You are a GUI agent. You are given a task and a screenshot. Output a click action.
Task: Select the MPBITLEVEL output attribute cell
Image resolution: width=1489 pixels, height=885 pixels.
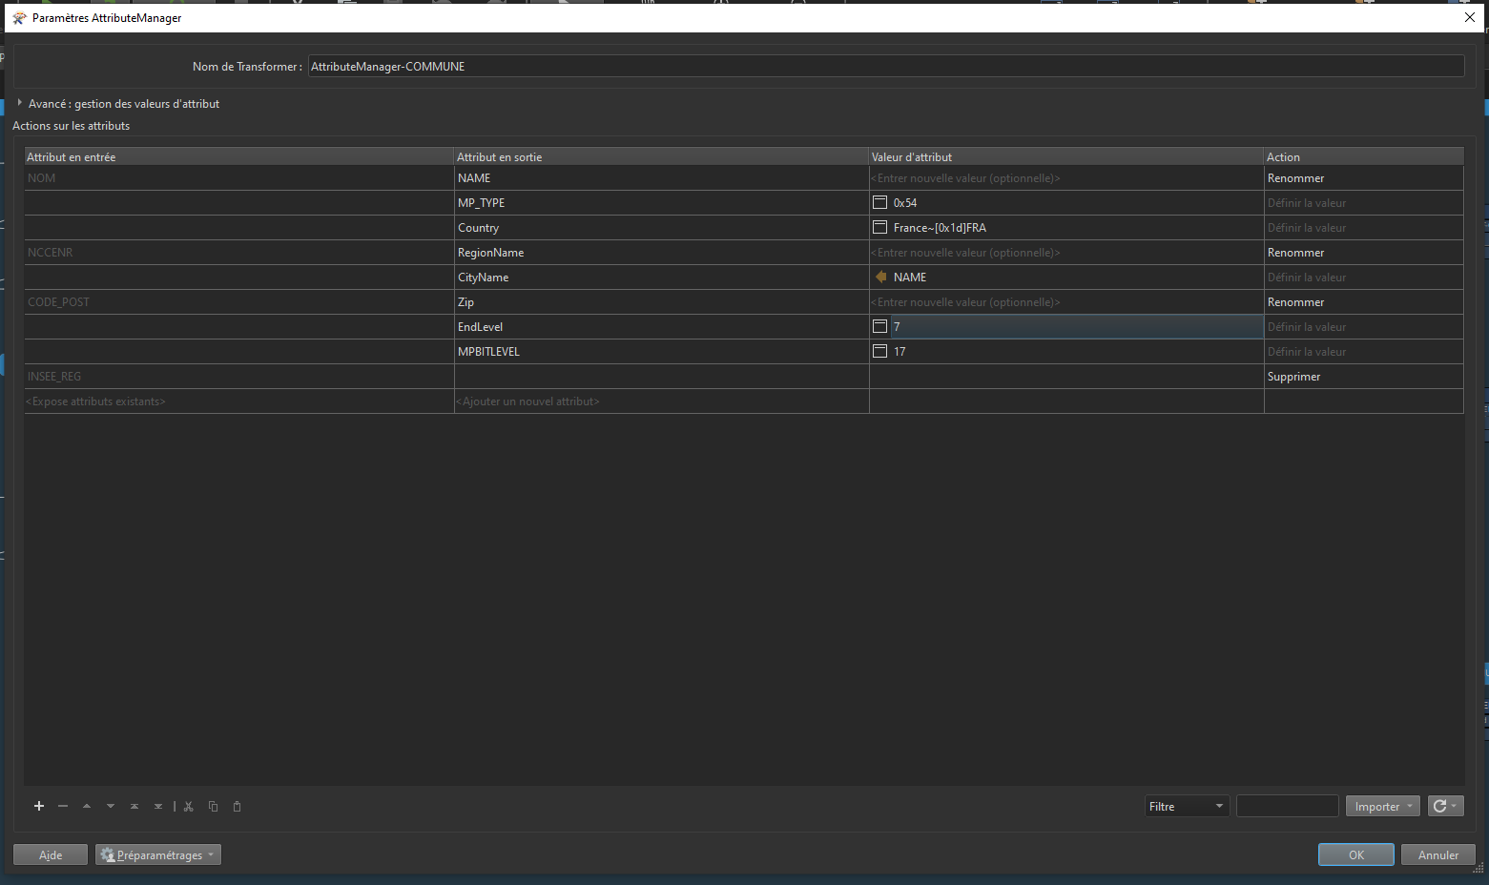pyautogui.click(x=662, y=352)
